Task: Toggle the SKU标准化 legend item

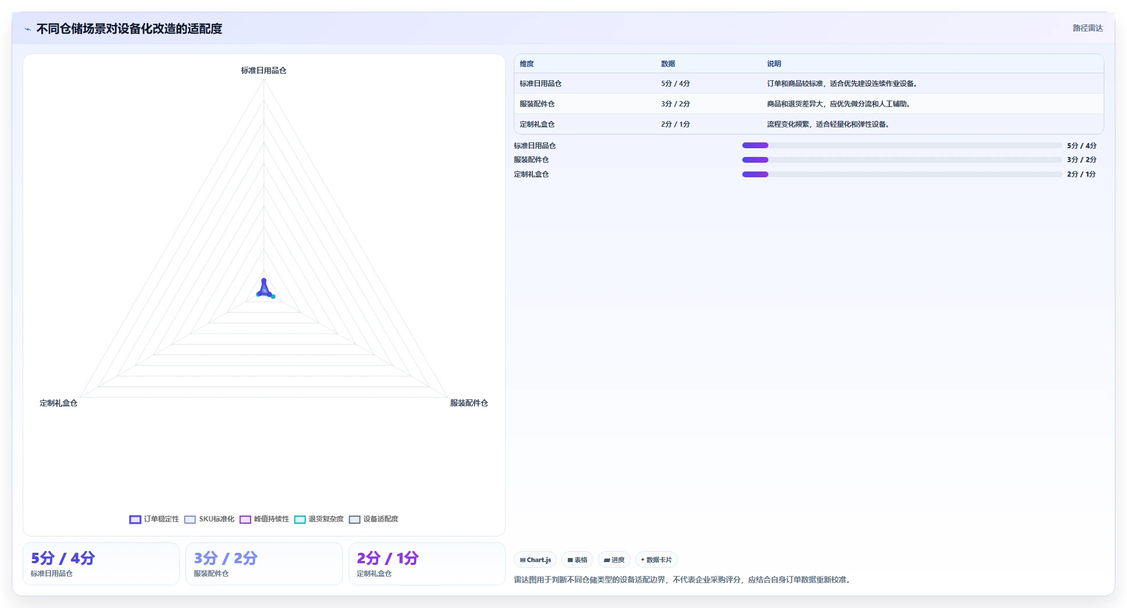Action: (x=209, y=519)
